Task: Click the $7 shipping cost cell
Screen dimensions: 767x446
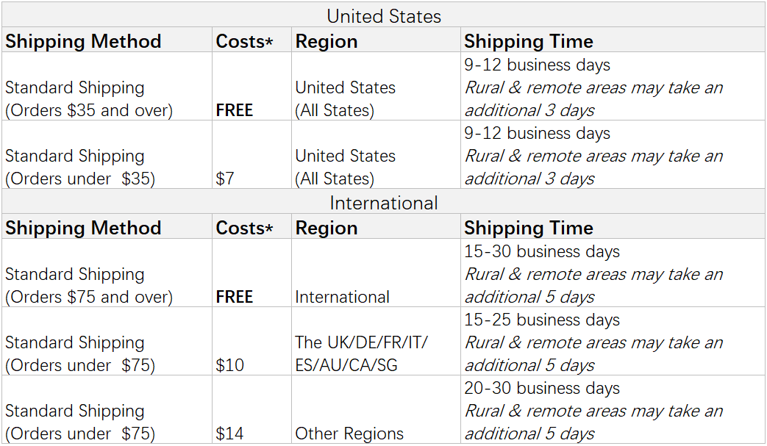Action: coord(225,179)
